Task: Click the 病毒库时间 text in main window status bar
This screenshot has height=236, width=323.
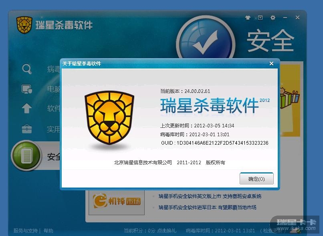Action: coord(220,231)
